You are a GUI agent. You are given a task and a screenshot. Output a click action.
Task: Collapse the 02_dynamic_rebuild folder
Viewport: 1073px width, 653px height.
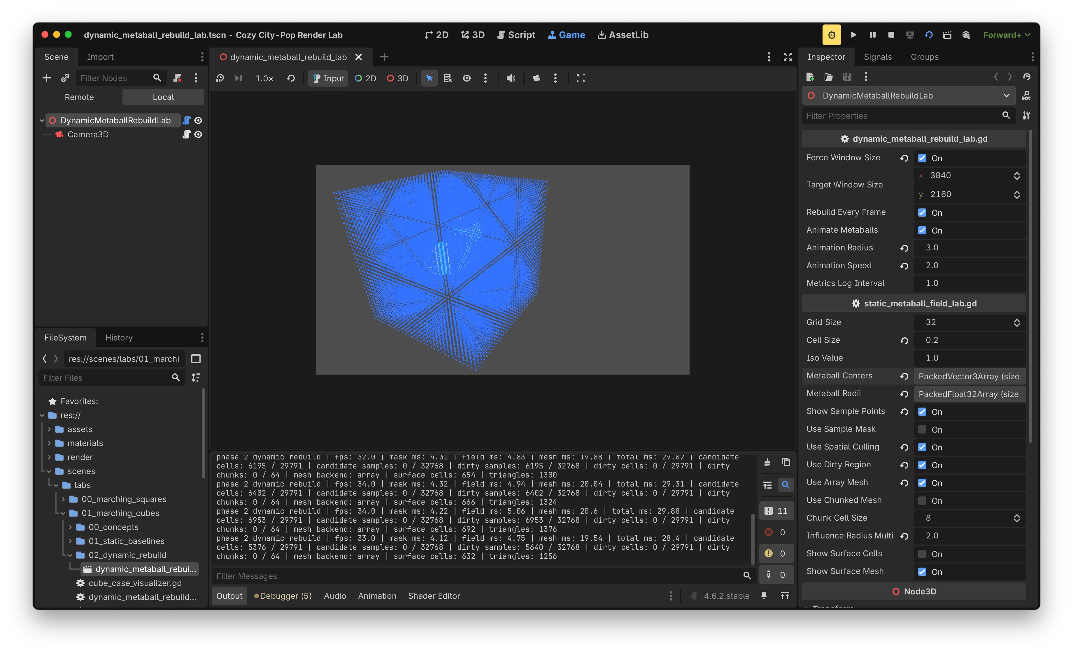pyautogui.click(x=70, y=555)
